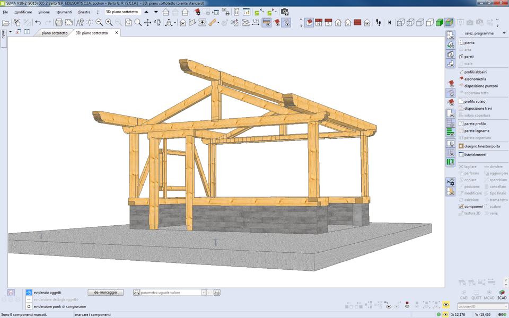The image size is (509, 318).
Task: Select the green solid cube display mode
Action: 440,23
